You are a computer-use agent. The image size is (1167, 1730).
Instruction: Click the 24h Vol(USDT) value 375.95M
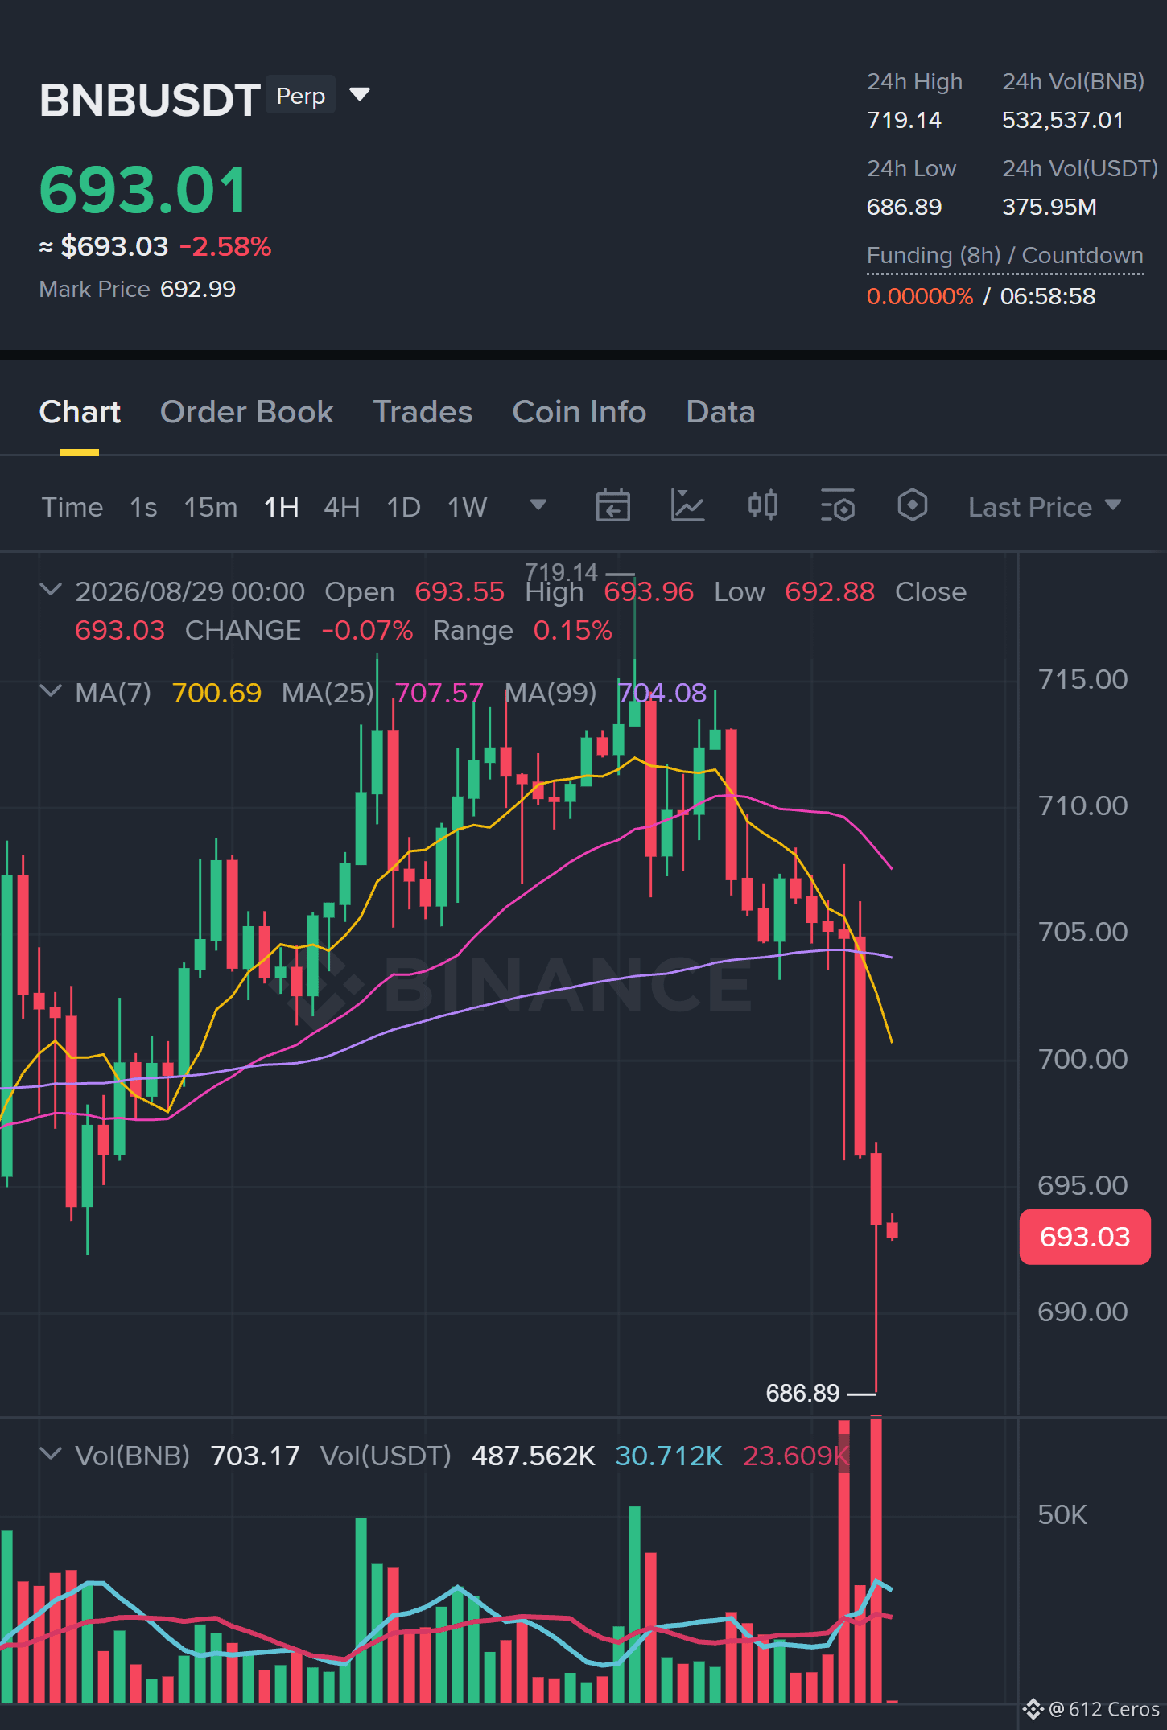click(x=1049, y=207)
